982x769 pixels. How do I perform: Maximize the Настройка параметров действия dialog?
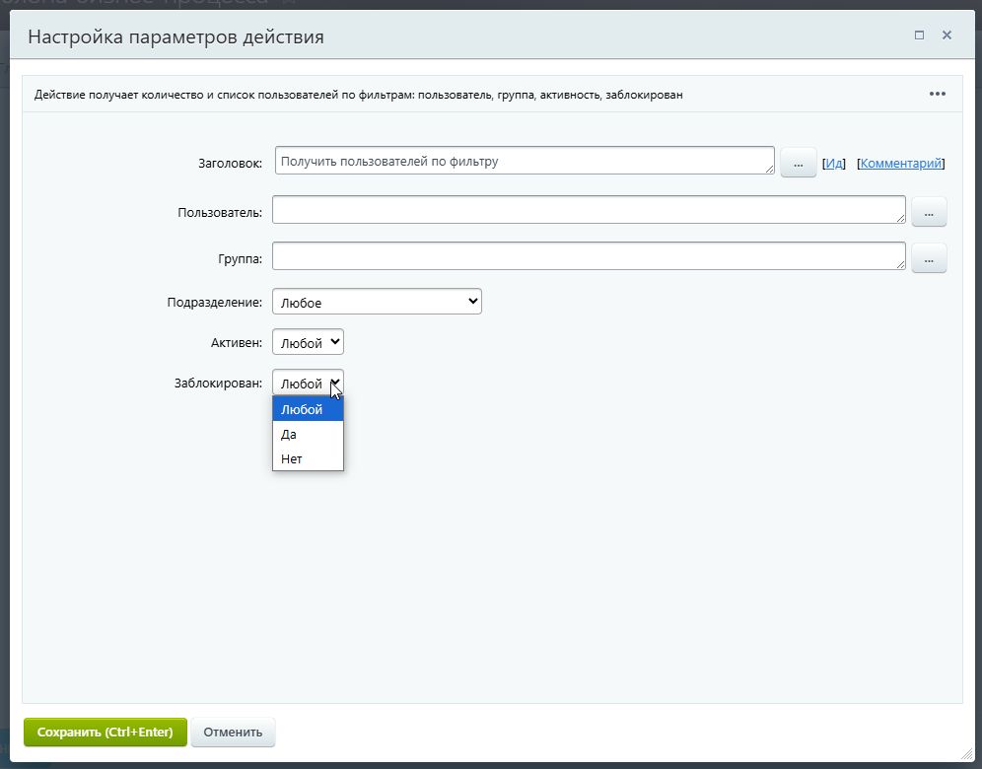[x=919, y=35]
